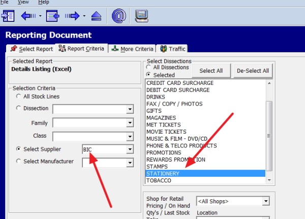Select PHONE & TELCO PRODUCTS dissection

pos(205,146)
